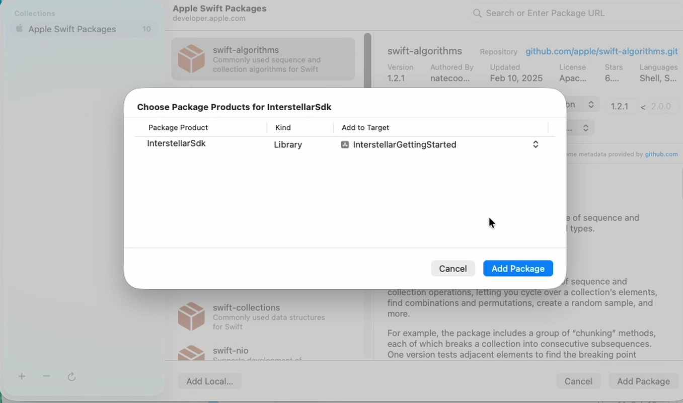Click the Kind column header
The image size is (683, 403).
point(283,128)
